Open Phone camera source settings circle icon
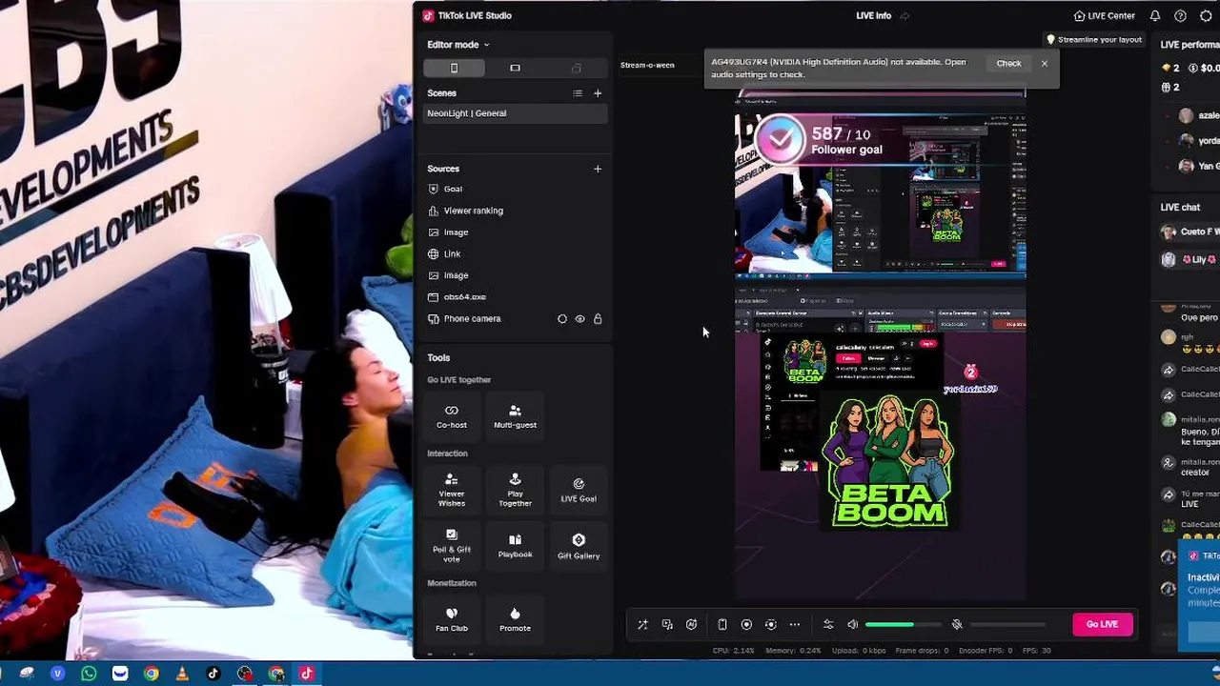 click(561, 319)
